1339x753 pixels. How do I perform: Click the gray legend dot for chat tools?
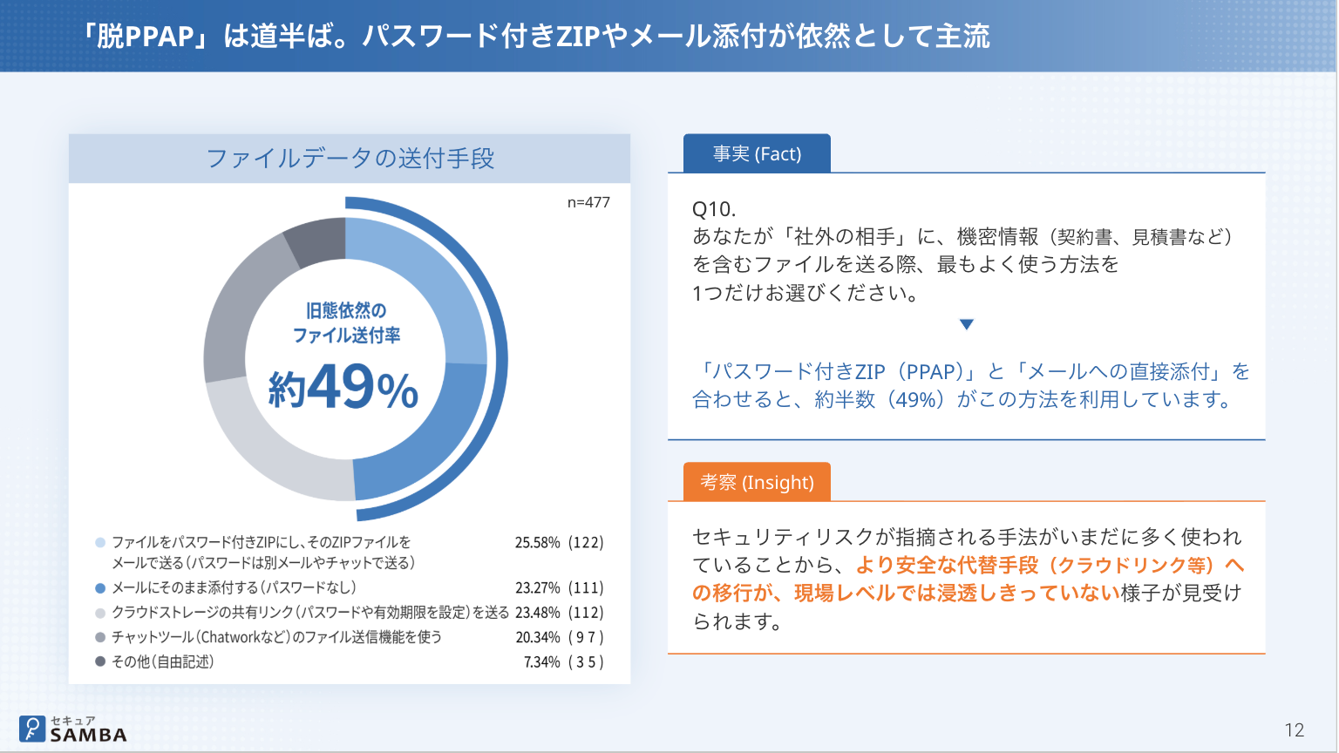click(100, 637)
